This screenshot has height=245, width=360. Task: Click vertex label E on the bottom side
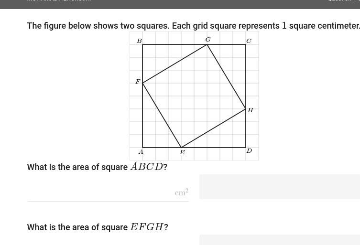click(182, 152)
